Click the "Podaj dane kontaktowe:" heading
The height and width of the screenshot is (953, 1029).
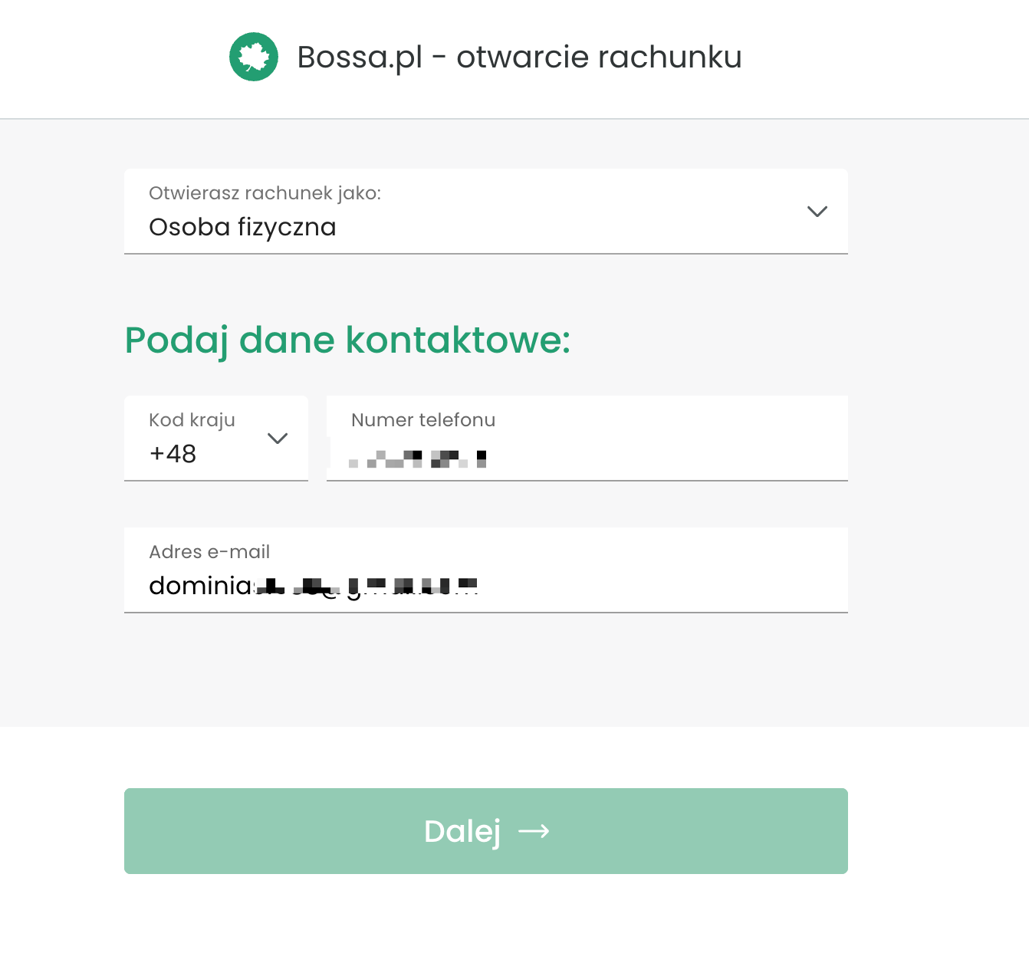(347, 340)
